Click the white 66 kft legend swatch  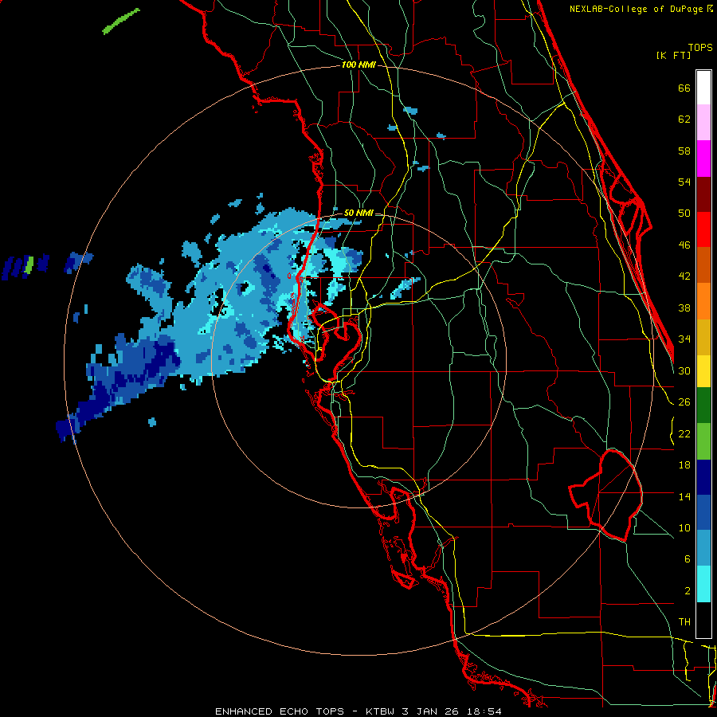point(703,88)
